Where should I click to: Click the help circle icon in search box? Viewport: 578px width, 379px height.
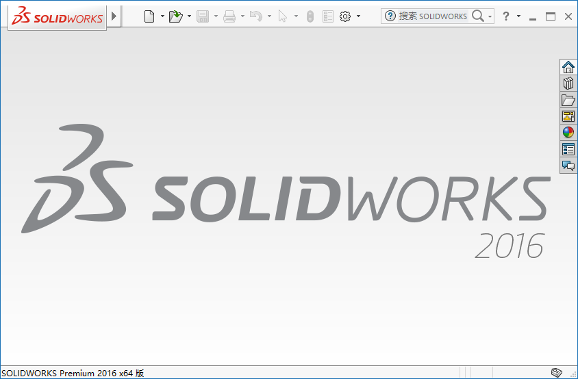[390, 16]
